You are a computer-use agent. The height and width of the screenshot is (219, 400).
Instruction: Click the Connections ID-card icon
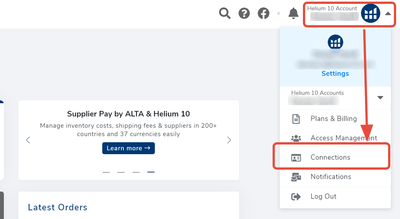(x=296, y=157)
